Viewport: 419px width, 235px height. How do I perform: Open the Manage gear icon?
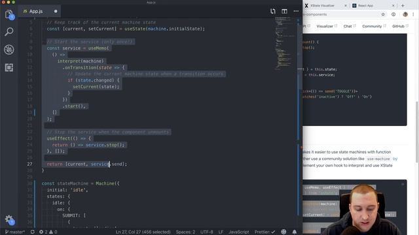pyautogui.click(x=9, y=220)
